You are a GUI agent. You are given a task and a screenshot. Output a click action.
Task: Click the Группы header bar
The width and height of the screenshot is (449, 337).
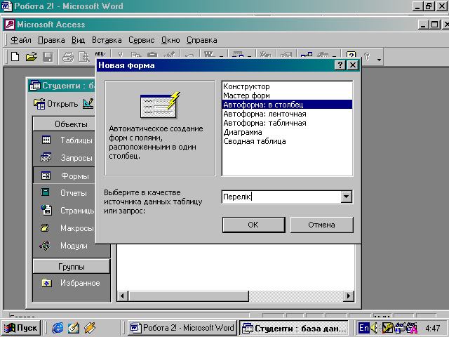[72, 267]
